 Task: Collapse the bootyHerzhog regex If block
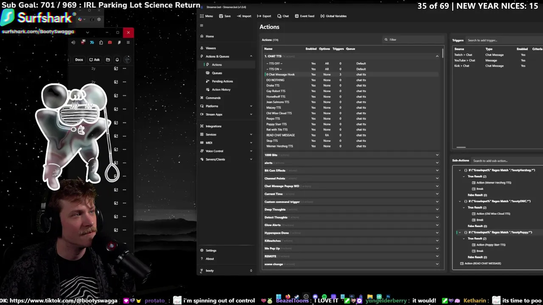(x=460, y=170)
